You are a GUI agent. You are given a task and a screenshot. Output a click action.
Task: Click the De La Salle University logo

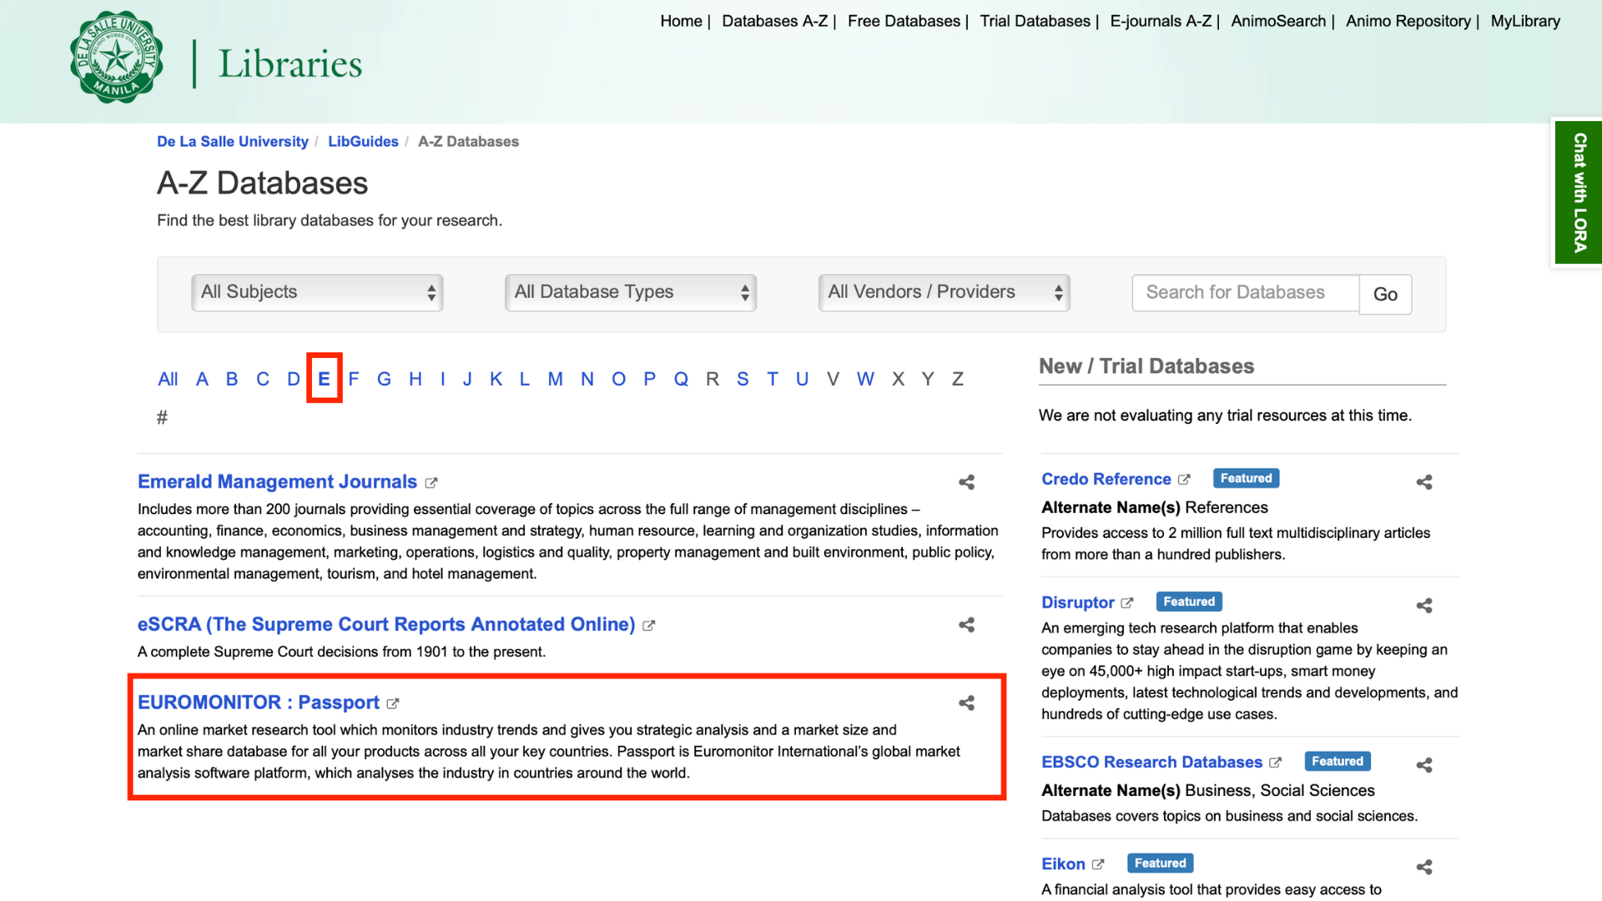pyautogui.click(x=116, y=58)
